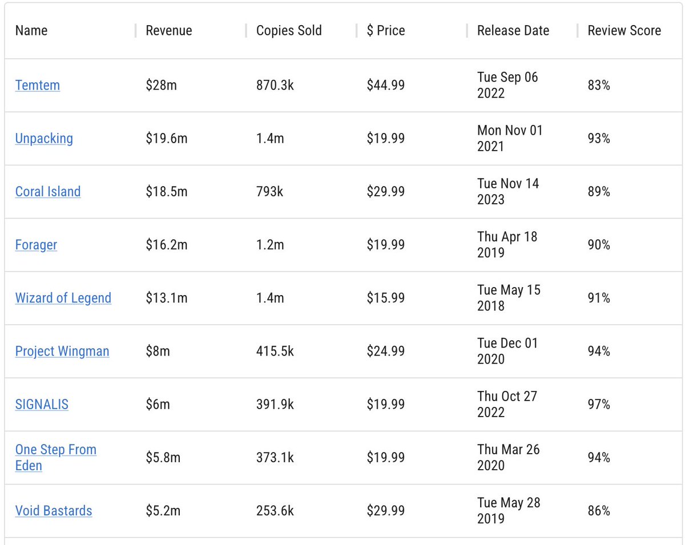Viewport: 685px width, 545px height.
Task: Open the Wizard of Legend link
Action: click(x=63, y=298)
